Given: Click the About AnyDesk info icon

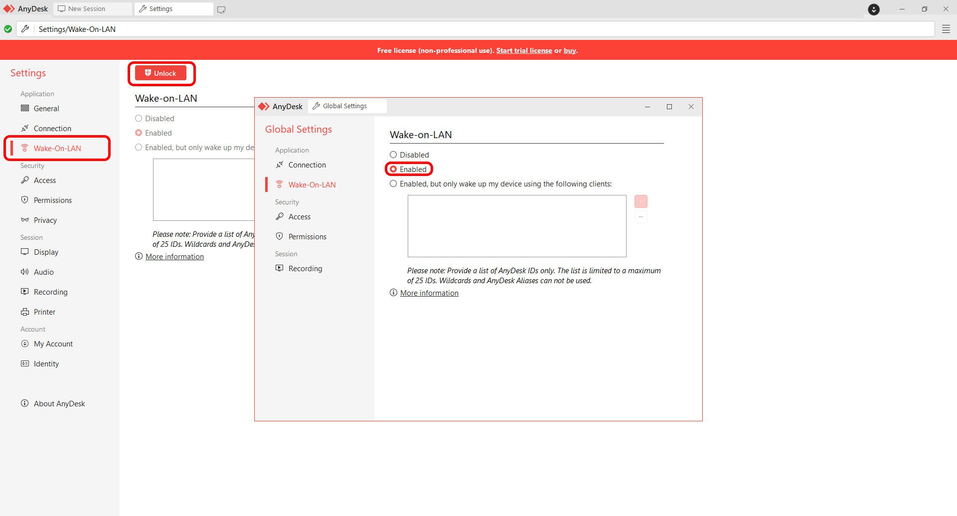Looking at the screenshot, I should pyautogui.click(x=25, y=403).
